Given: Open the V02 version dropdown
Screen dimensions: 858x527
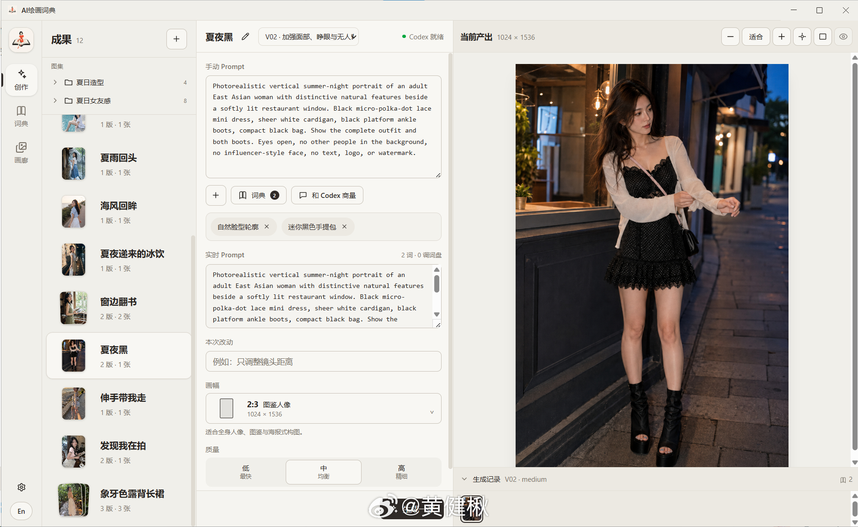Looking at the screenshot, I should pyautogui.click(x=309, y=37).
